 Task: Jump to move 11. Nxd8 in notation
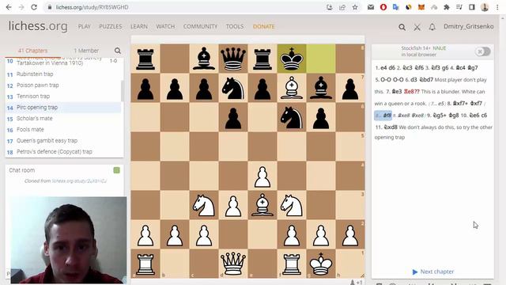click(391, 127)
